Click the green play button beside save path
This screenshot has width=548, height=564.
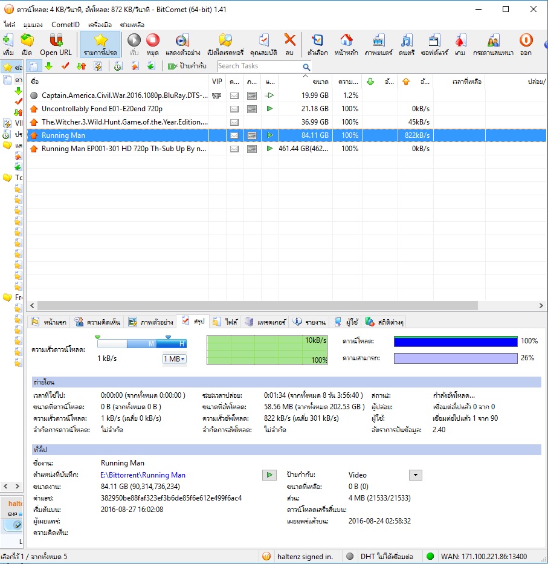click(269, 475)
